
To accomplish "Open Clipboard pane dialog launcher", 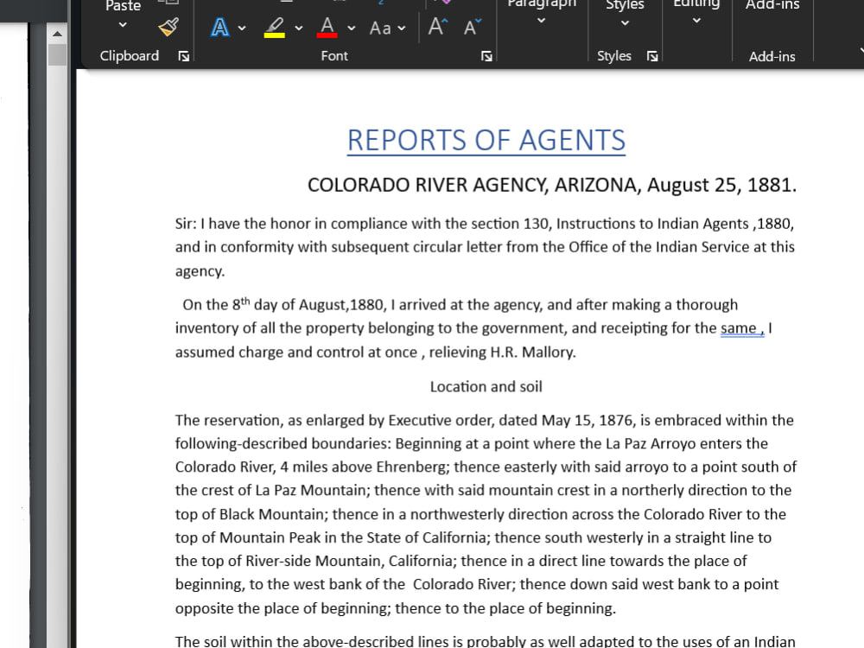I will click(184, 56).
